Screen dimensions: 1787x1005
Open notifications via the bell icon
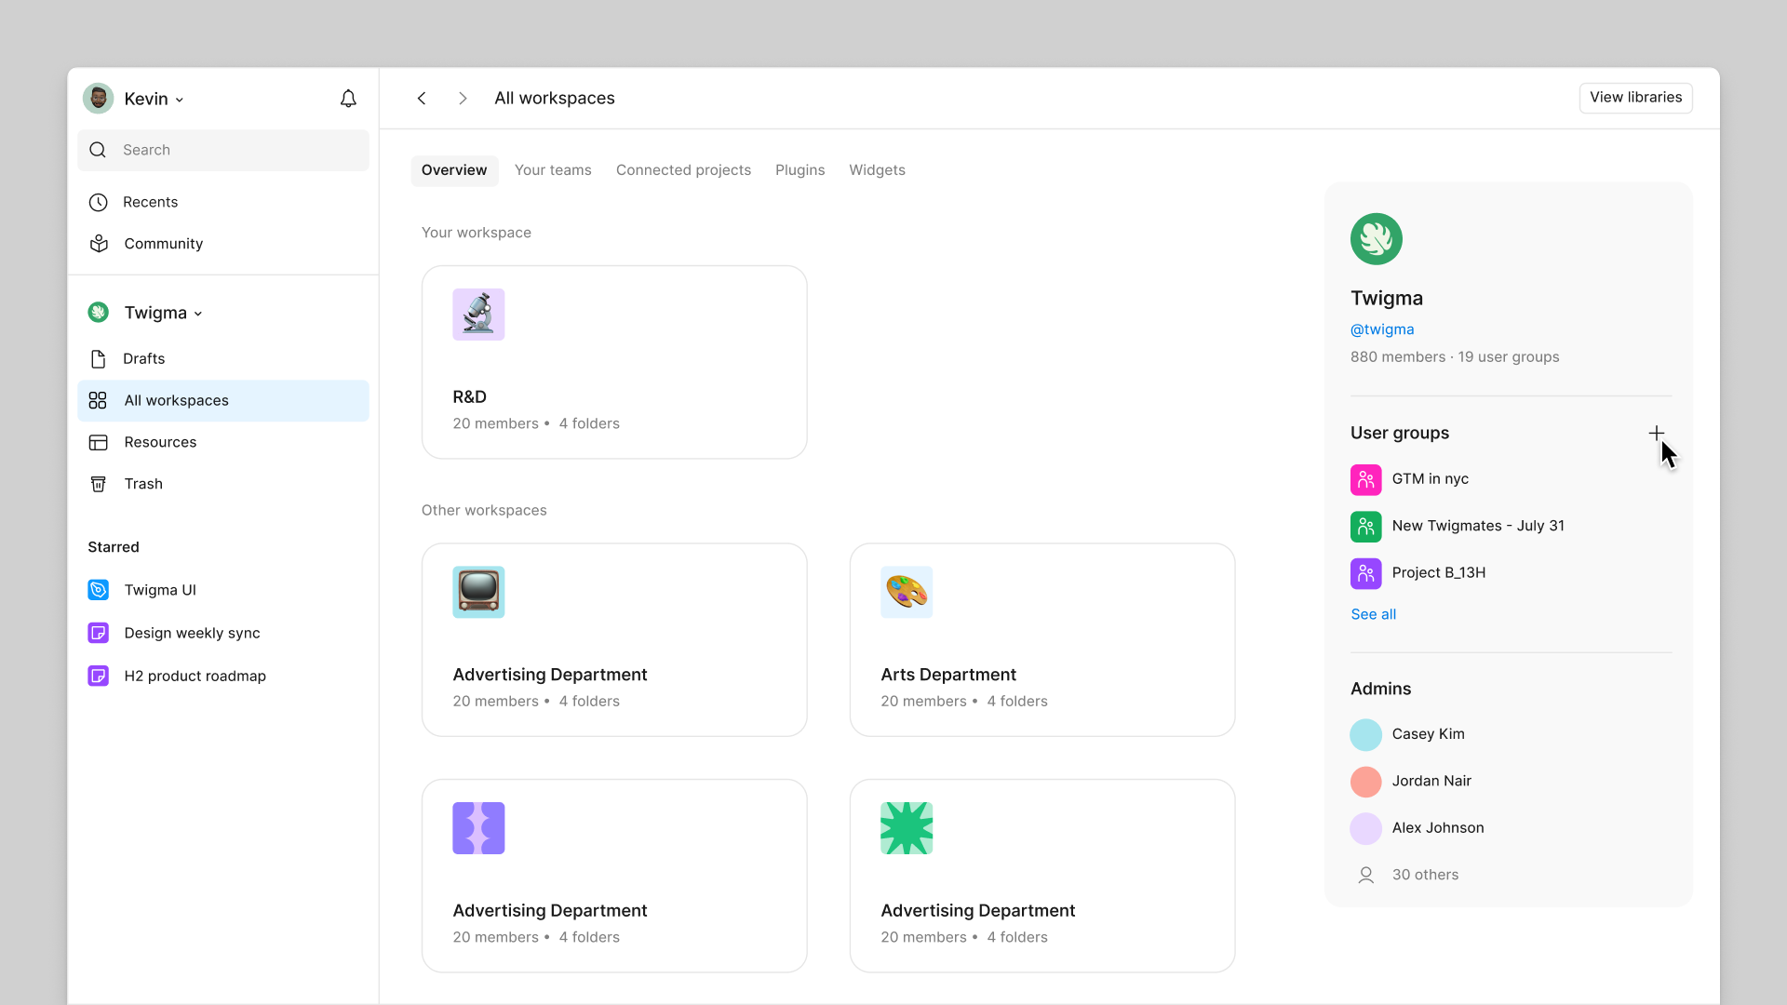coord(348,98)
